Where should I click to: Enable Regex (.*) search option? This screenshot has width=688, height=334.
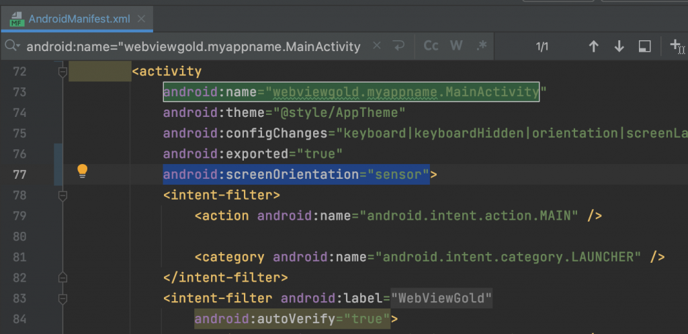click(x=481, y=46)
